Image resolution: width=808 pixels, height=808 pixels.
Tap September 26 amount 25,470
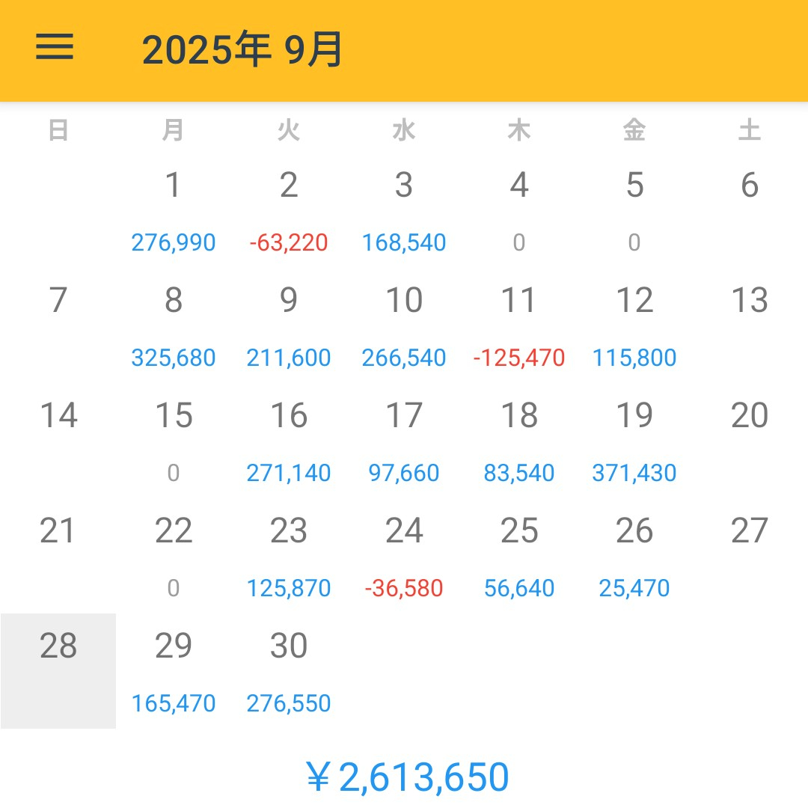coord(635,557)
